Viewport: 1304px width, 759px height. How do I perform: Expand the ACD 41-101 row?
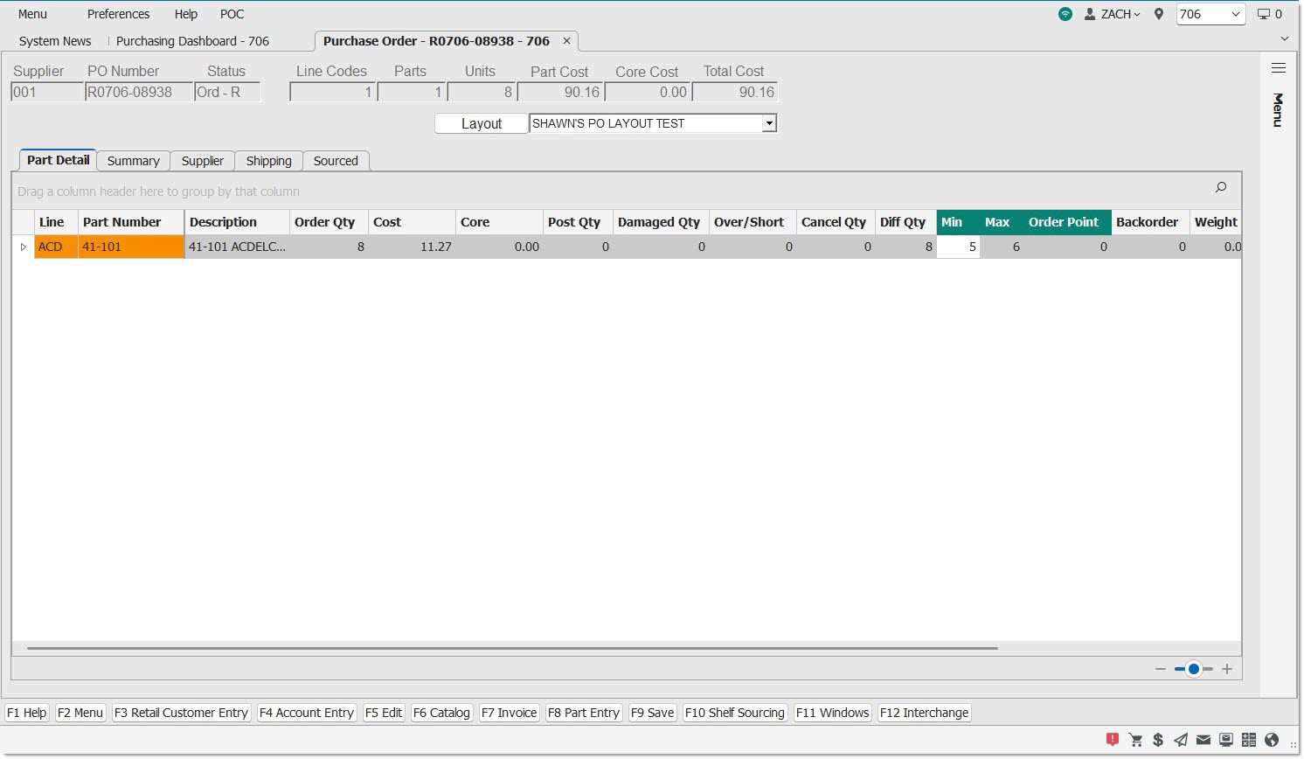point(24,247)
